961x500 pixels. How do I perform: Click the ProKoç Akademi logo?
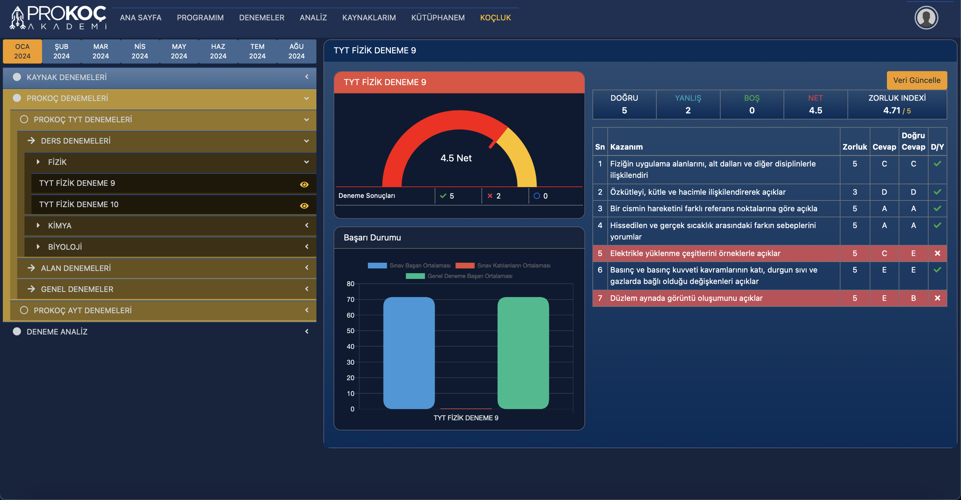pos(58,17)
